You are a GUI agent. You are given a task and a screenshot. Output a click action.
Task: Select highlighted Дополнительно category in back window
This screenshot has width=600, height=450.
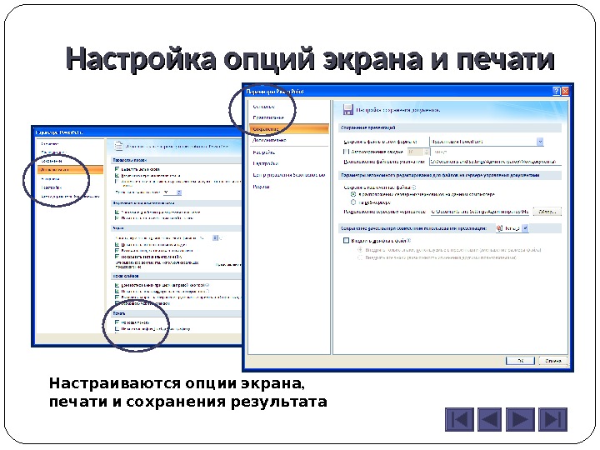pos(70,169)
